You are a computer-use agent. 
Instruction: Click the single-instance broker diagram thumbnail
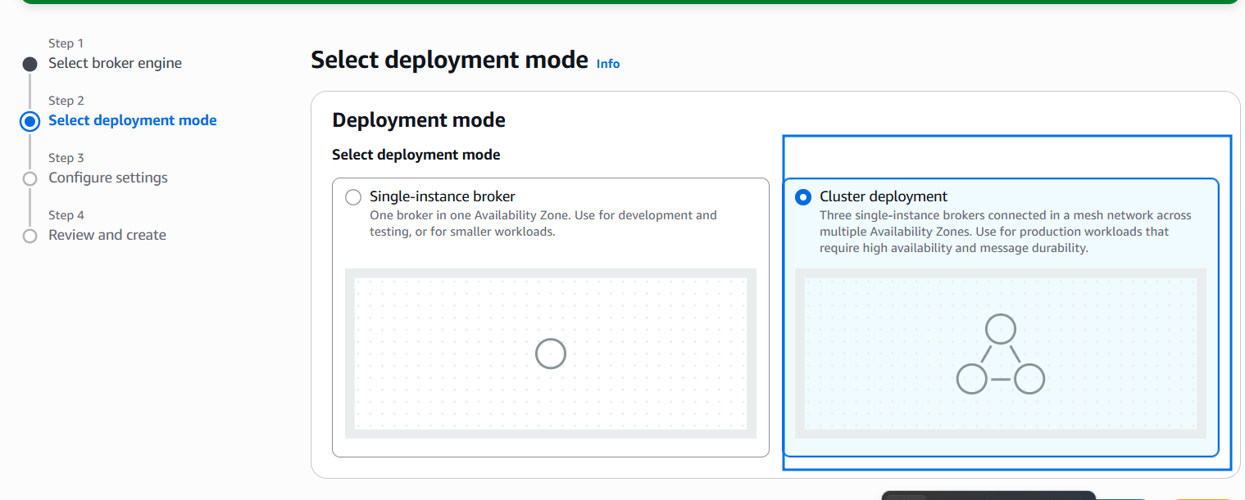551,354
